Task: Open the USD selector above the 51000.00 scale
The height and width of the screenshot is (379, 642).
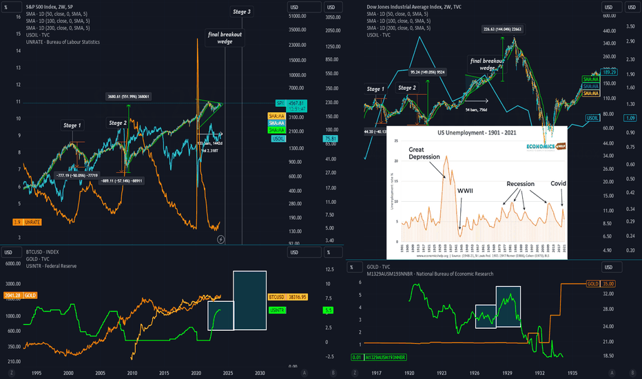Action: [304, 7]
